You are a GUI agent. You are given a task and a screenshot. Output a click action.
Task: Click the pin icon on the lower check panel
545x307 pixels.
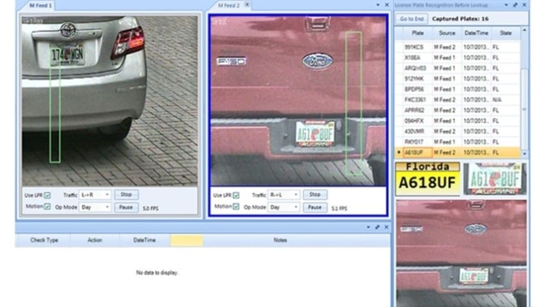378,227
